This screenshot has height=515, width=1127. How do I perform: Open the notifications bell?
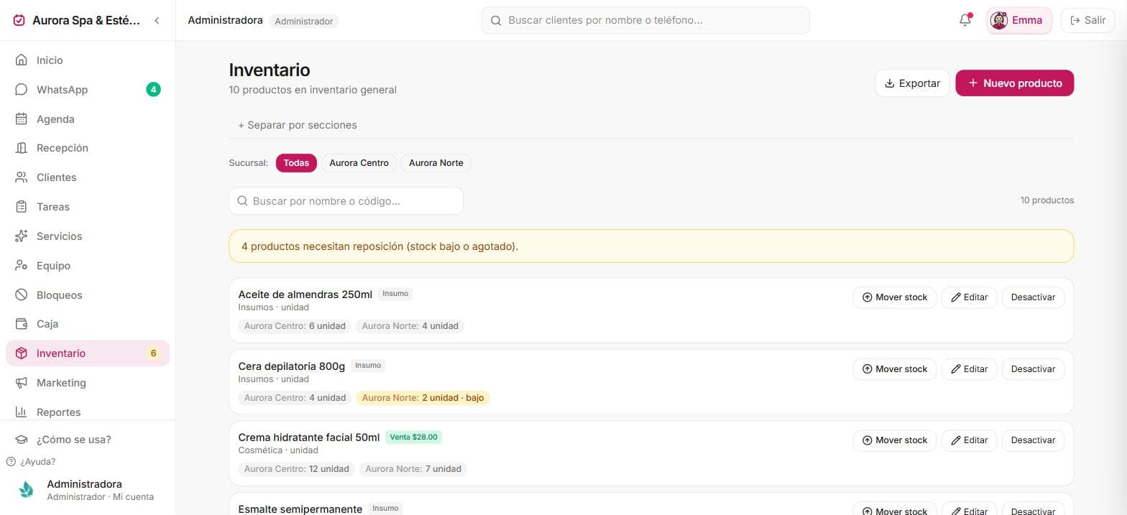(x=965, y=20)
